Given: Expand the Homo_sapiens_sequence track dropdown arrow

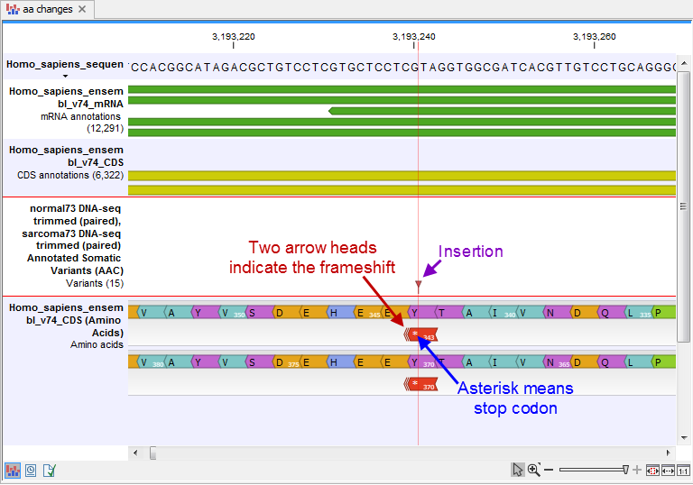Looking at the screenshot, I should pos(64,76).
